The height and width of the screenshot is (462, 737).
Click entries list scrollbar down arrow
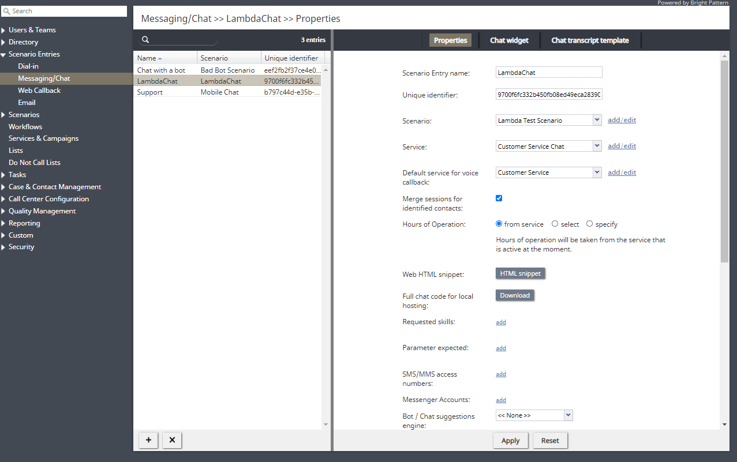pyautogui.click(x=326, y=425)
